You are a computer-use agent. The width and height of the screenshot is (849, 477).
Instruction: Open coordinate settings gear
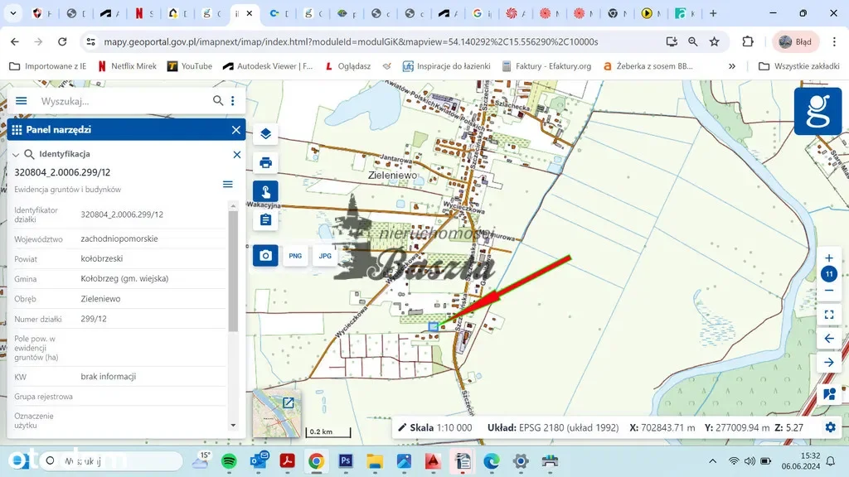click(830, 427)
